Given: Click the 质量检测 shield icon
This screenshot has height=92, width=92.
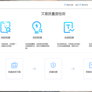Looking at the screenshot, I should click(53, 65).
